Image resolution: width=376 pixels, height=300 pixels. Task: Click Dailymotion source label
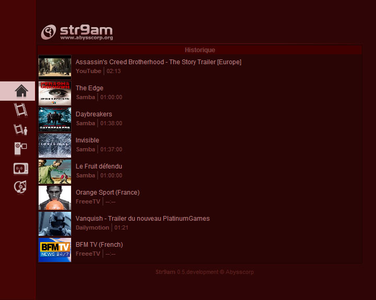tap(92, 228)
